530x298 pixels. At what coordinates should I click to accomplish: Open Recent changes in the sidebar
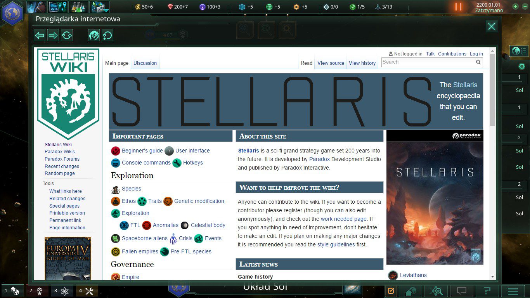pyautogui.click(x=62, y=166)
